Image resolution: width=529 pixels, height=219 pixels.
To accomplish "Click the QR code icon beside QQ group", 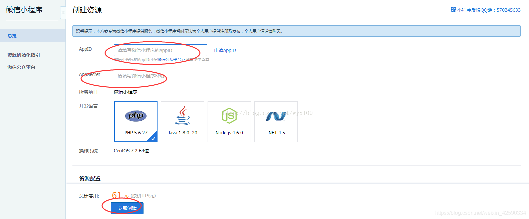I will 454,10.
